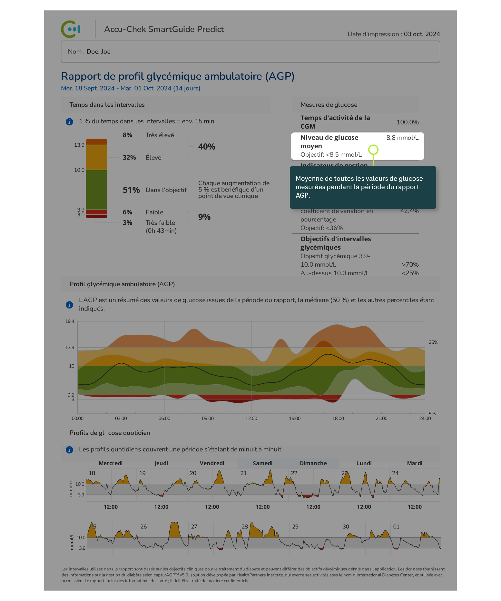Click the 'Mardi' day column header

click(x=415, y=463)
